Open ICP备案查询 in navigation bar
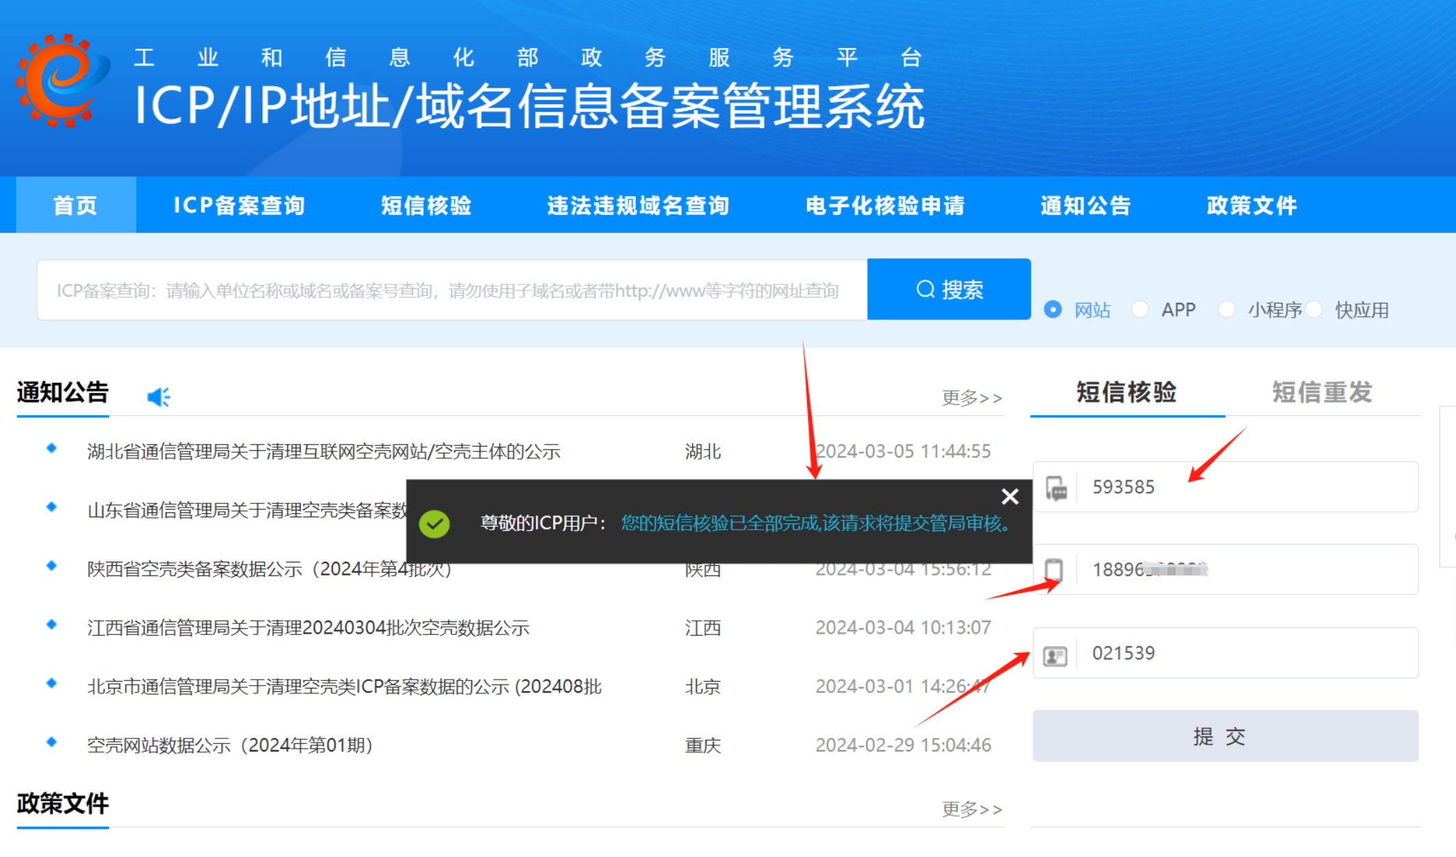Viewport: 1456px width, 857px height. click(239, 206)
